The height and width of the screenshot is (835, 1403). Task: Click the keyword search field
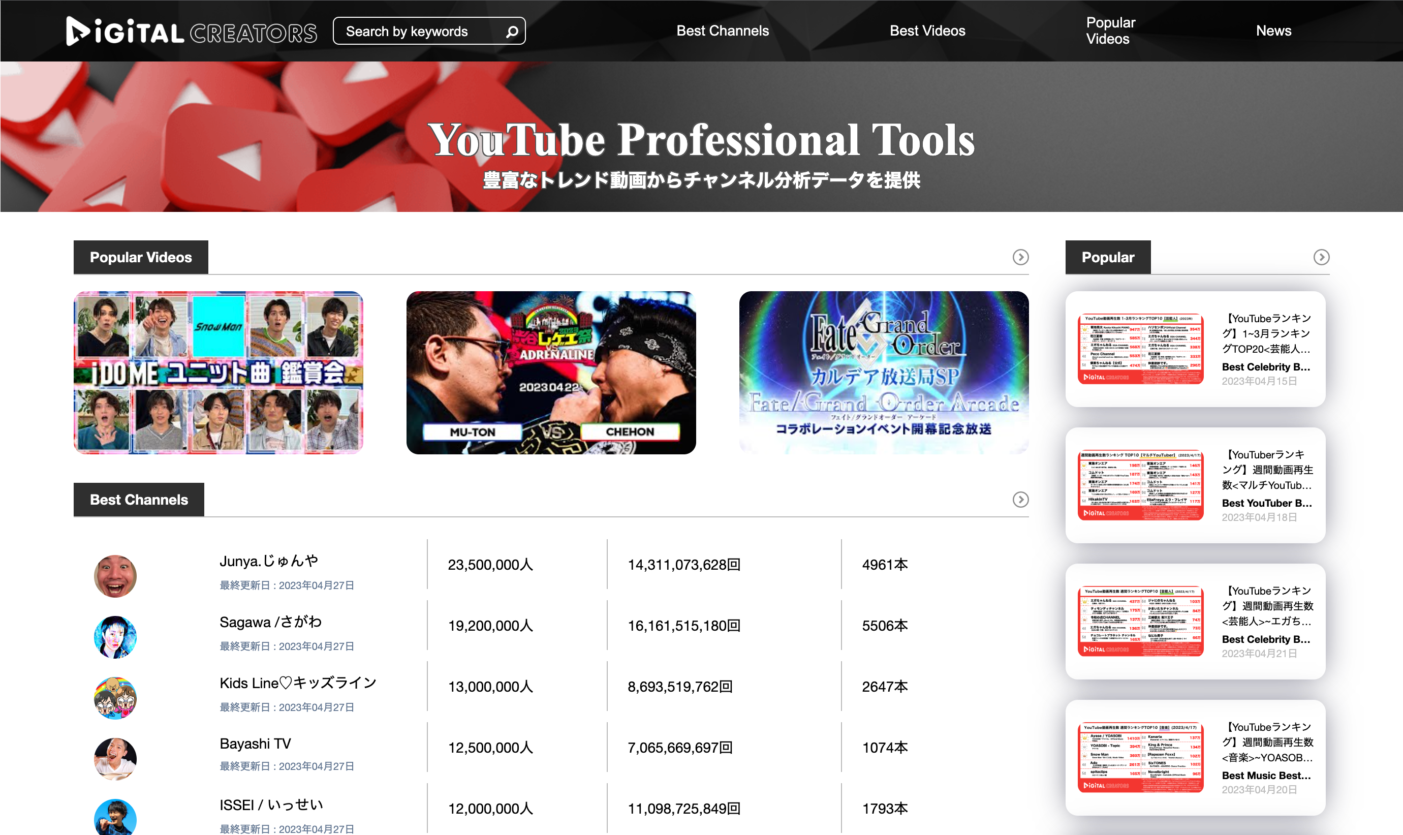pyautogui.click(x=416, y=32)
